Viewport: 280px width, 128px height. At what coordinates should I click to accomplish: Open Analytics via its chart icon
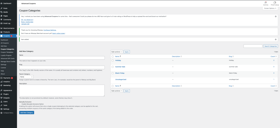[2, 82]
